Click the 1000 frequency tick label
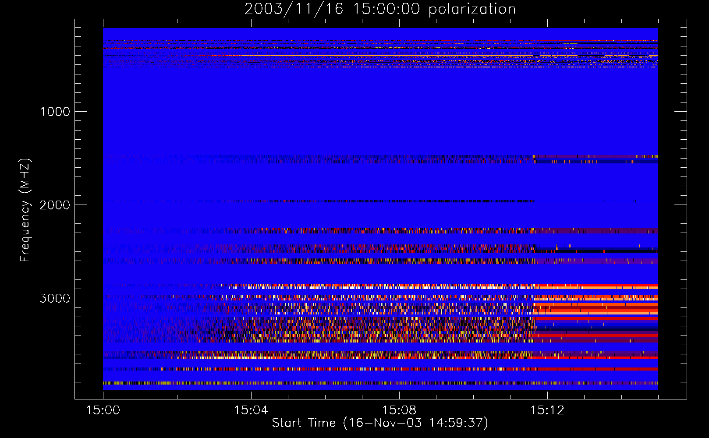The width and height of the screenshot is (709, 438). [x=55, y=111]
